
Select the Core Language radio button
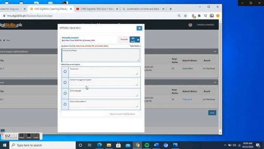click(x=65, y=93)
